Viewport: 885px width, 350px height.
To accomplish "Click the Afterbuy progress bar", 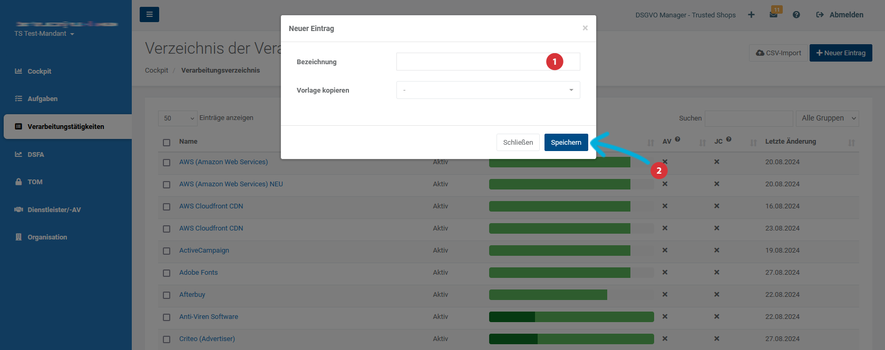I will coord(571,295).
